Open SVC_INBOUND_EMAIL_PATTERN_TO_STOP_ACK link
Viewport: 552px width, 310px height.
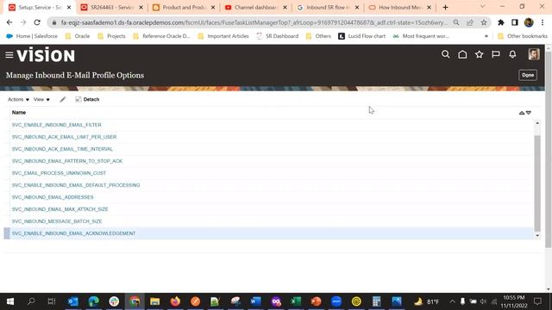(67, 161)
